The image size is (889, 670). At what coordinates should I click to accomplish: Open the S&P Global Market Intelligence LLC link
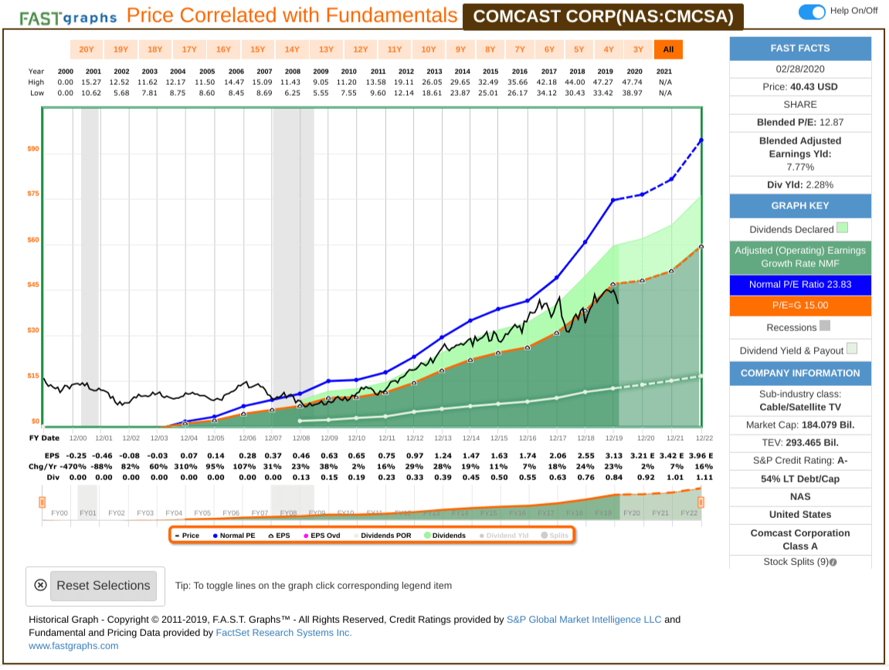(x=584, y=620)
